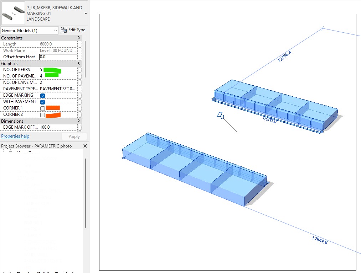This screenshot has width=361, height=273.
Task: Enable the CORNER 1 checkbox
Action: [x=43, y=108]
